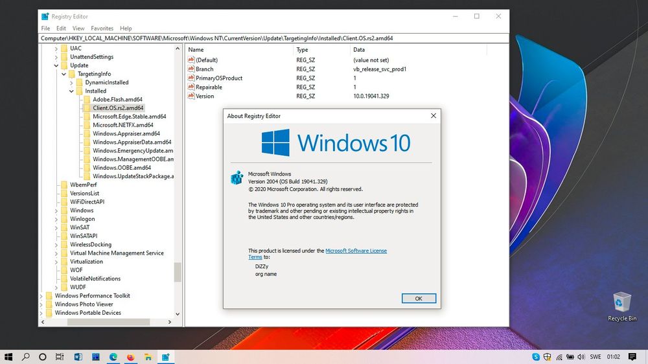
Task: Click the WOF key folder icon
Action: click(x=64, y=270)
